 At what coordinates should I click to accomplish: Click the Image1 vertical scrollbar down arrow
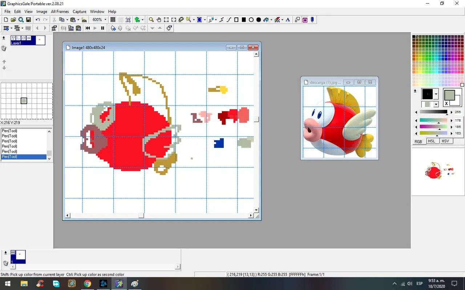coord(256,210)
